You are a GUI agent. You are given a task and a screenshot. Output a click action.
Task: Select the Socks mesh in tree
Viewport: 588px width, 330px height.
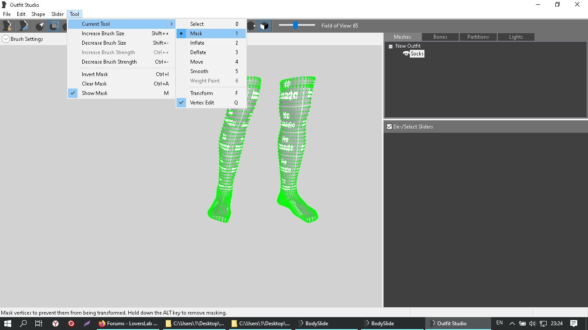(x=417, y=54)
